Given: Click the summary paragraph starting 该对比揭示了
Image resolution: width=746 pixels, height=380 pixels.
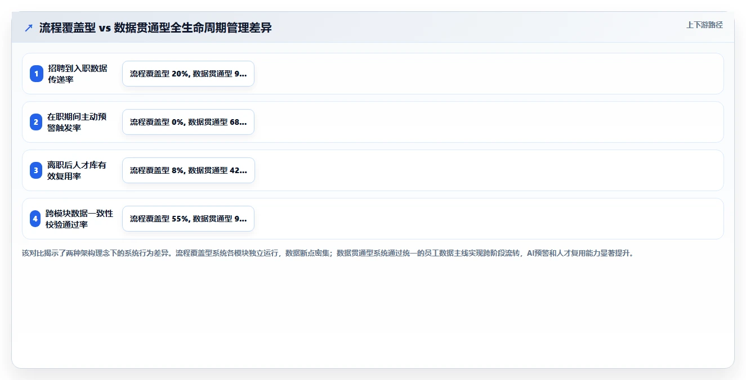Looking at the screenshot, I should pos(329,254).
